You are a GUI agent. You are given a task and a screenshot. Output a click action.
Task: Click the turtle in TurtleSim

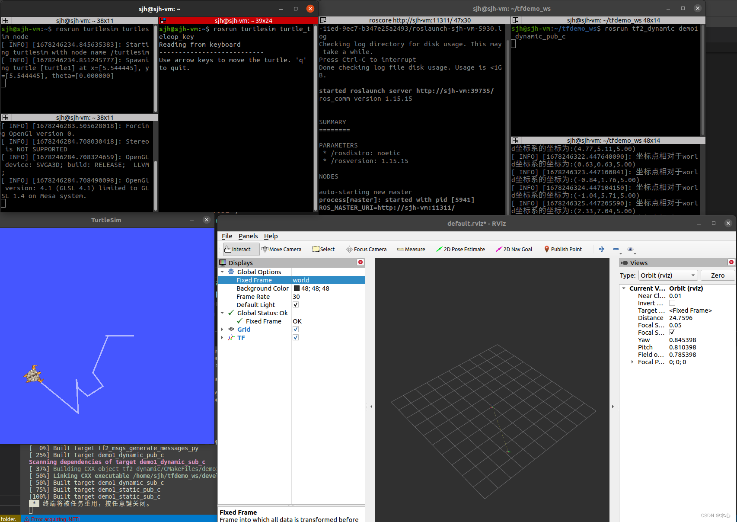[x=33, y=375]
